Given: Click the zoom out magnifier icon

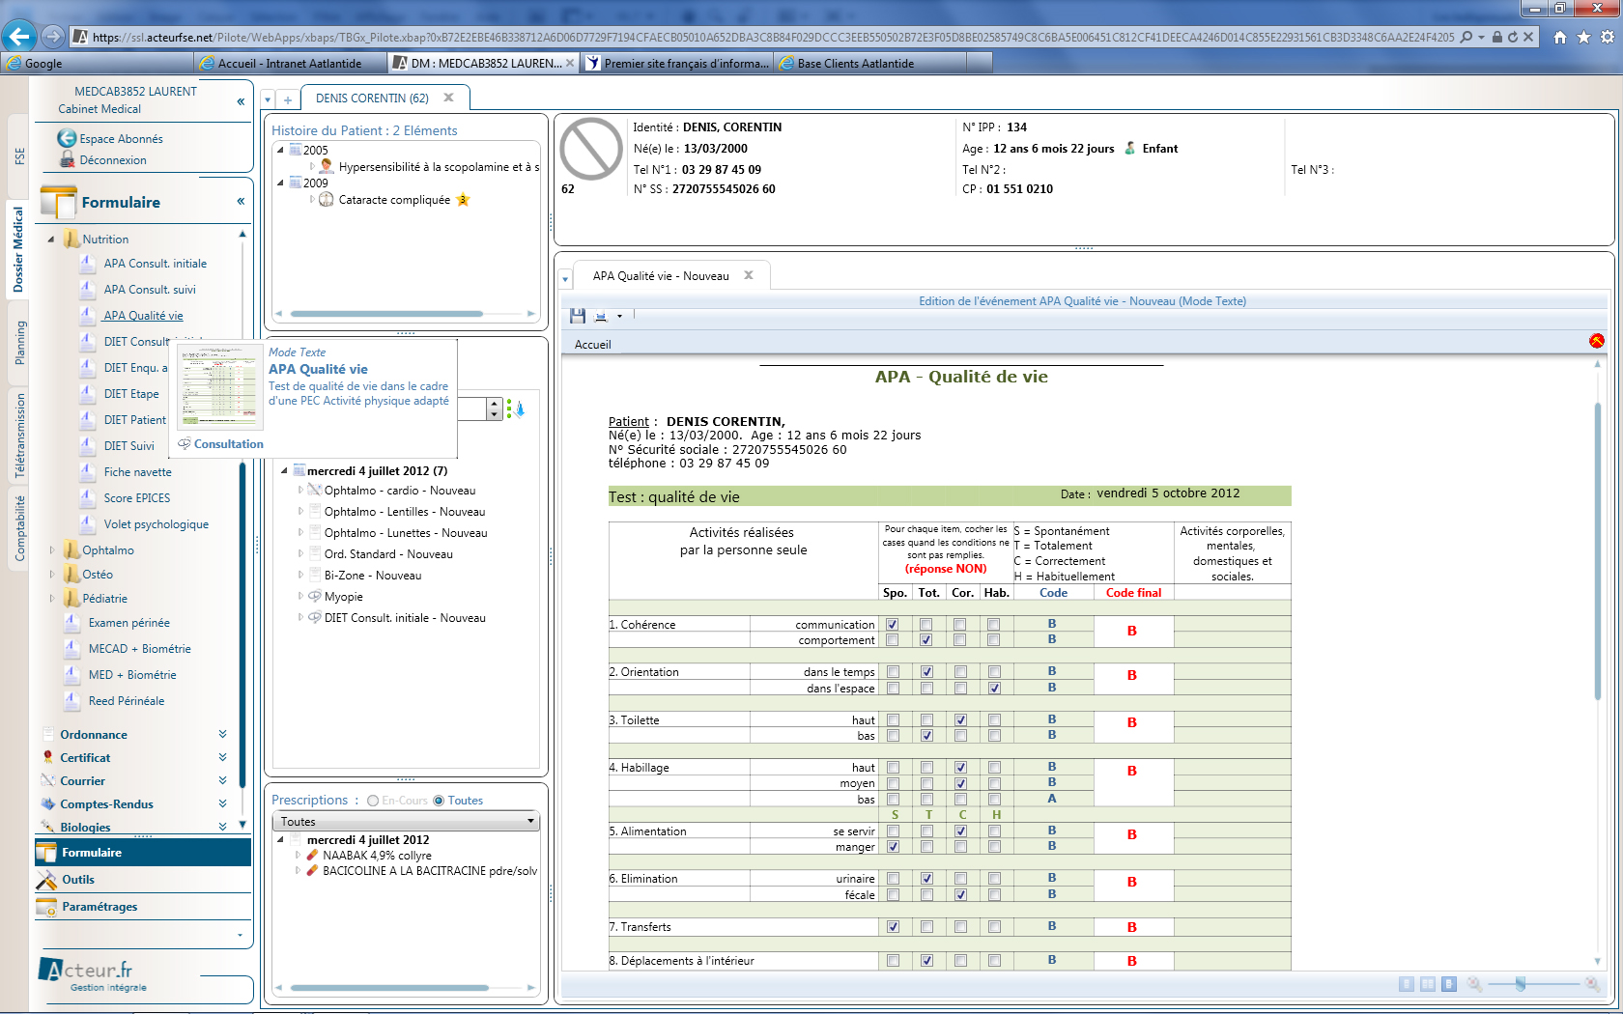Looking at the screenshot, I should pos(1474,984).
